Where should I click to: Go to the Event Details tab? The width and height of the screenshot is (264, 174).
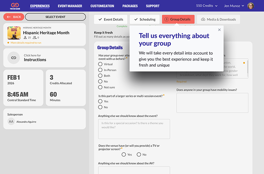(x=111, y=19)
